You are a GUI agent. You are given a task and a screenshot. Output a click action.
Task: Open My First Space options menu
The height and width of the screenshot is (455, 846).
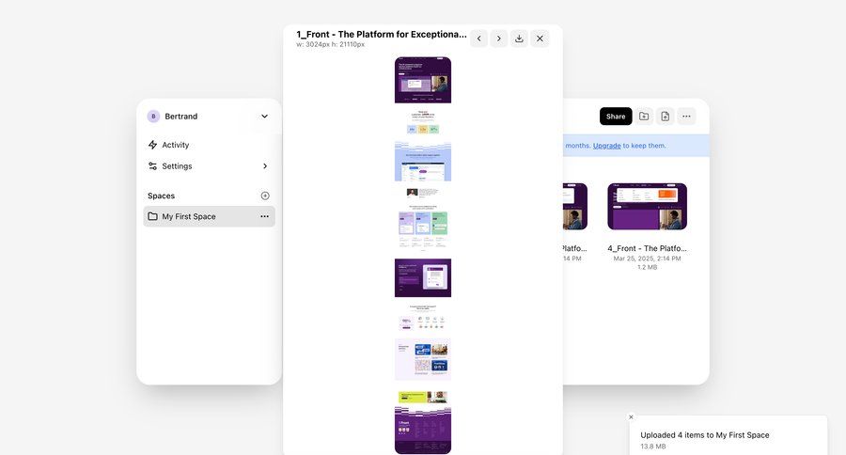pyautogui.click(x=265, y=216)
